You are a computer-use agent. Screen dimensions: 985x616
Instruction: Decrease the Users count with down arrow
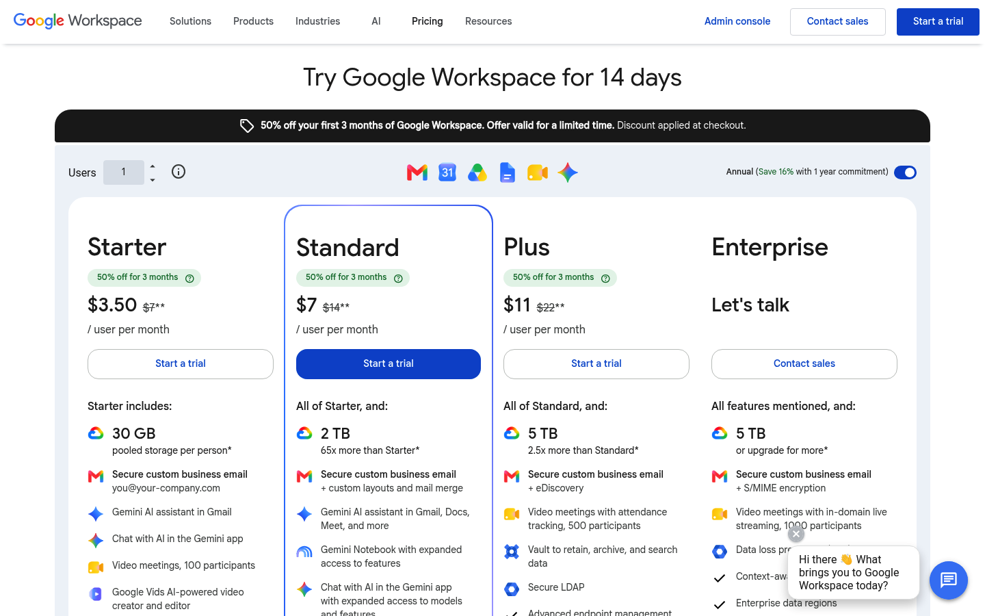point(153,179)
